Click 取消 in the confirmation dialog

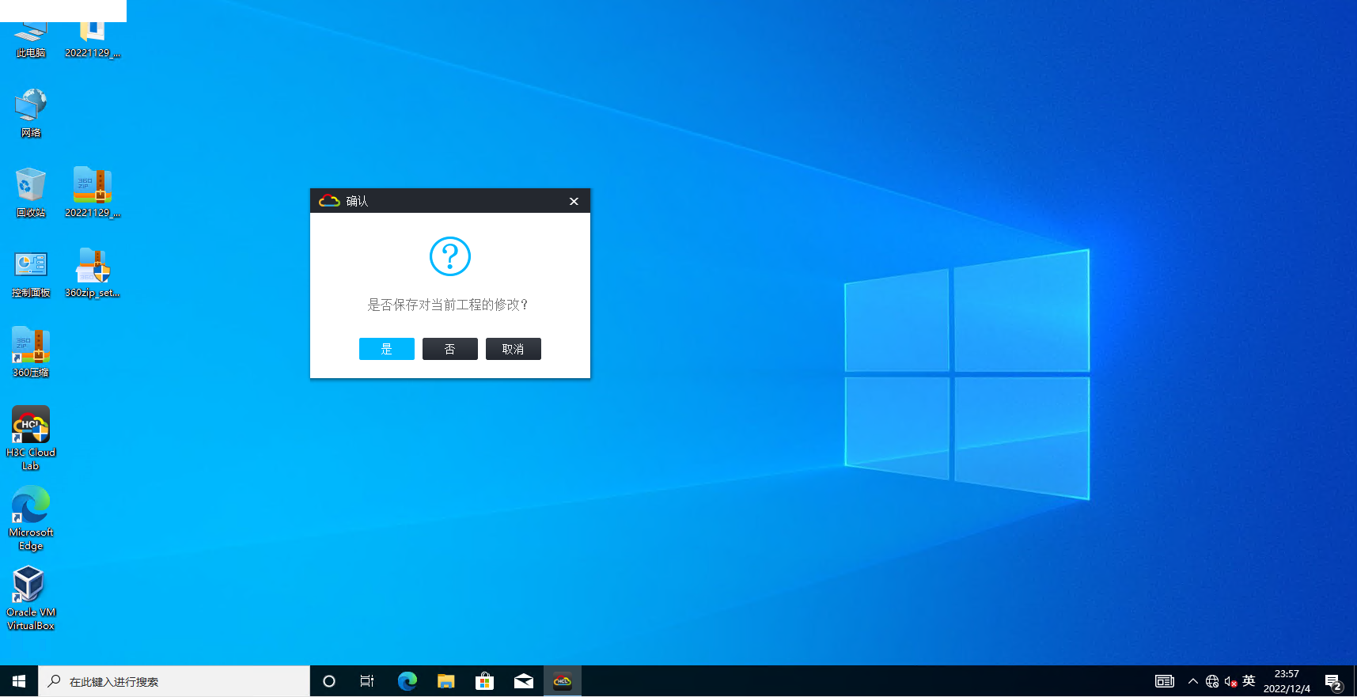tap(514, 349)
